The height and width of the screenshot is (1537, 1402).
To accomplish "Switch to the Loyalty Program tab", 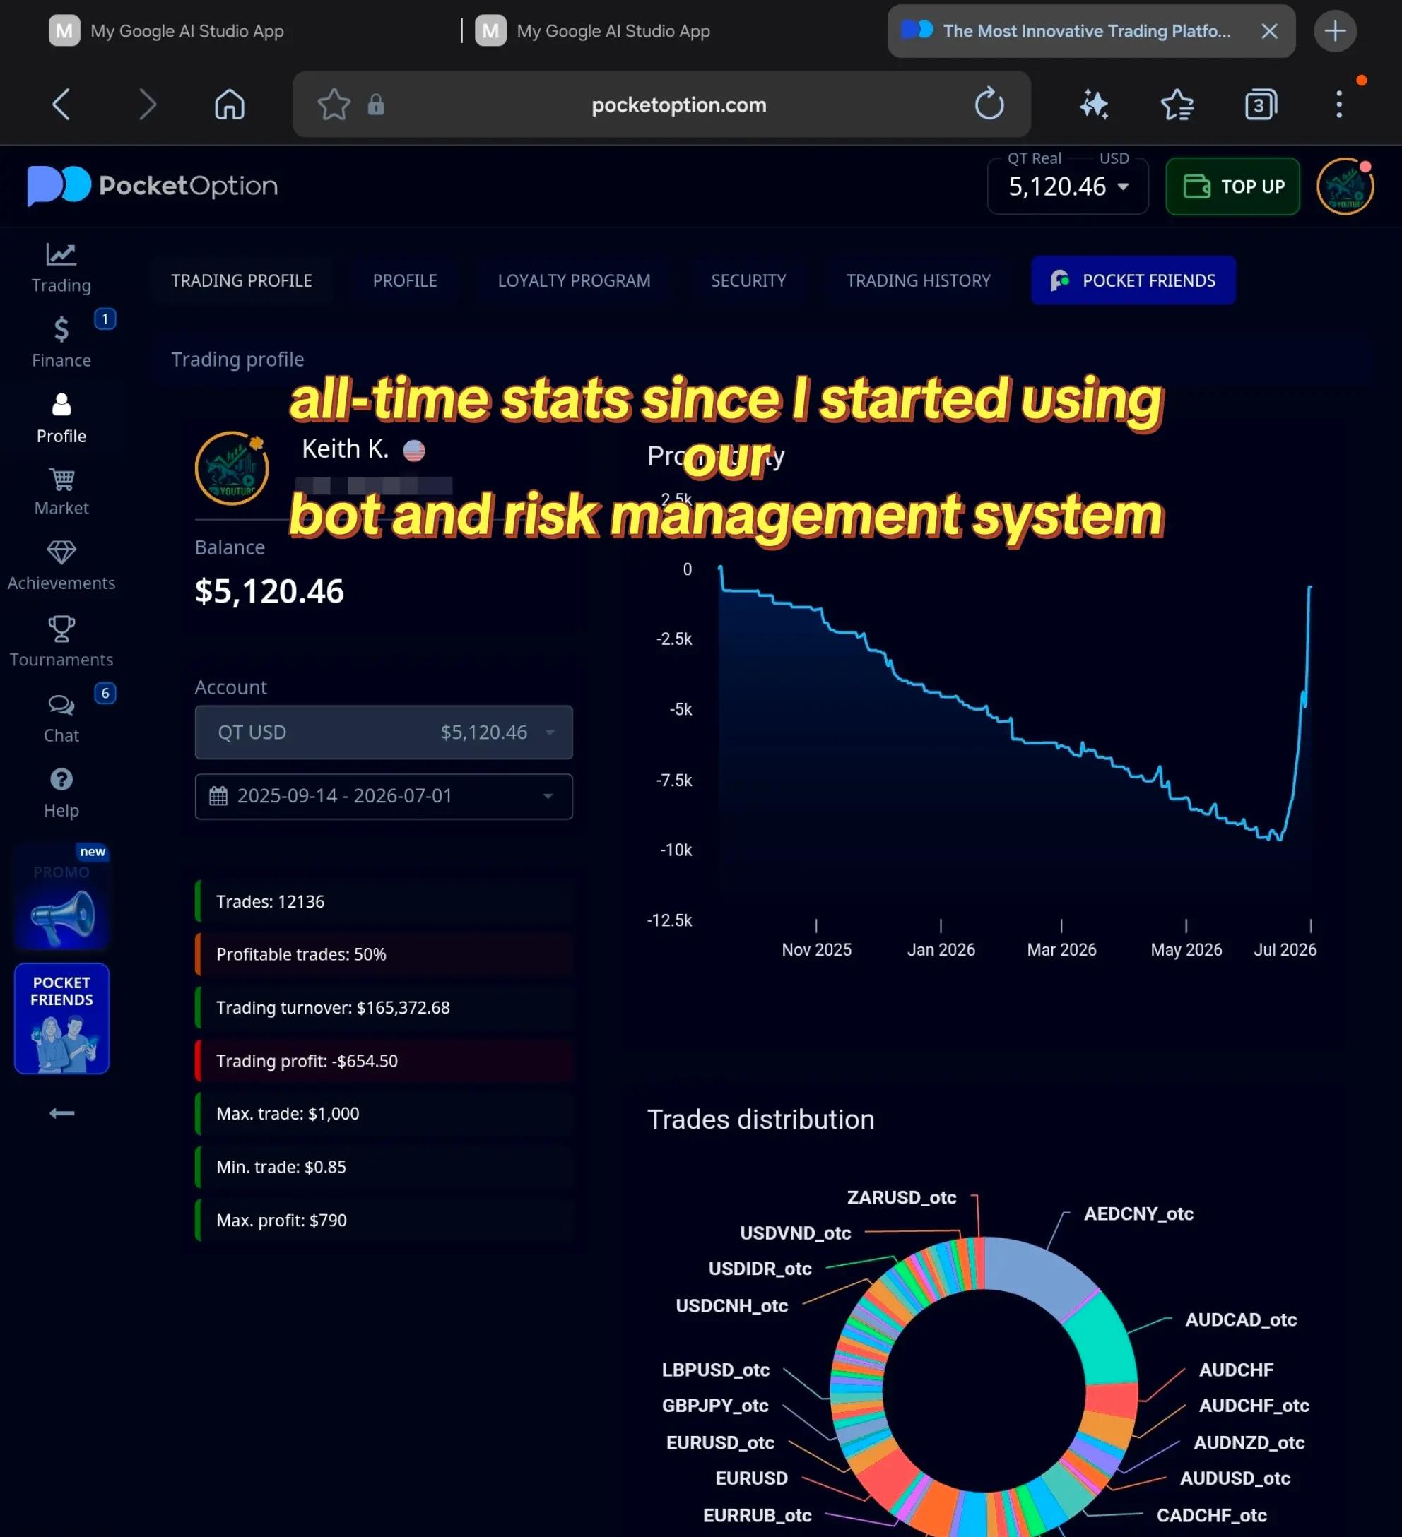I will click(574, 280).
